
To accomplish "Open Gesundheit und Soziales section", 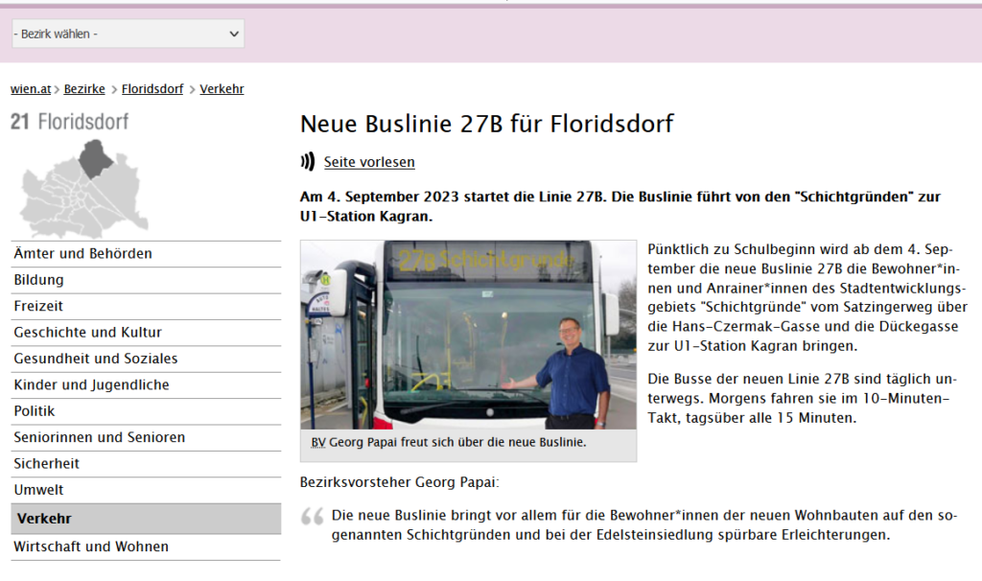I will pos(95,359).
